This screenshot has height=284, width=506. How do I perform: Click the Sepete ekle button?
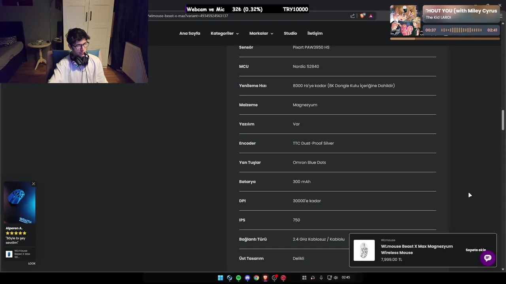(x=476, y=250)
